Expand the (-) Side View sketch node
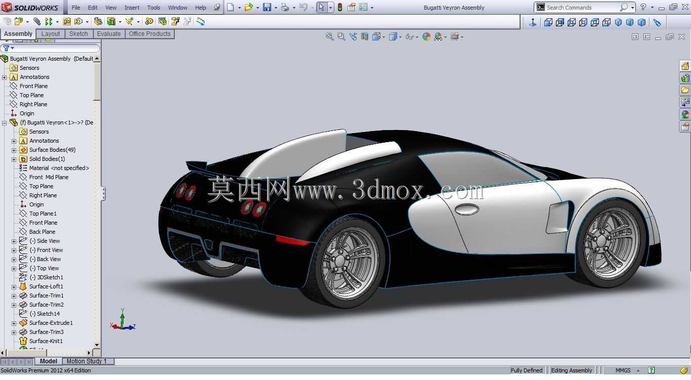 [x=14, y=241]
